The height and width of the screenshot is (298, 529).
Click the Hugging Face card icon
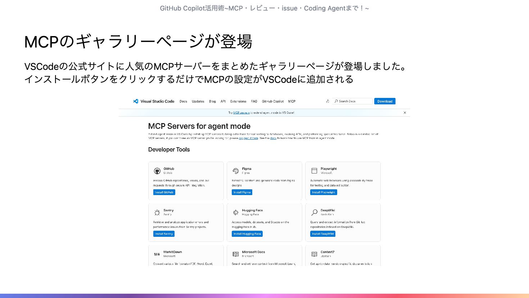coord(236,212)
